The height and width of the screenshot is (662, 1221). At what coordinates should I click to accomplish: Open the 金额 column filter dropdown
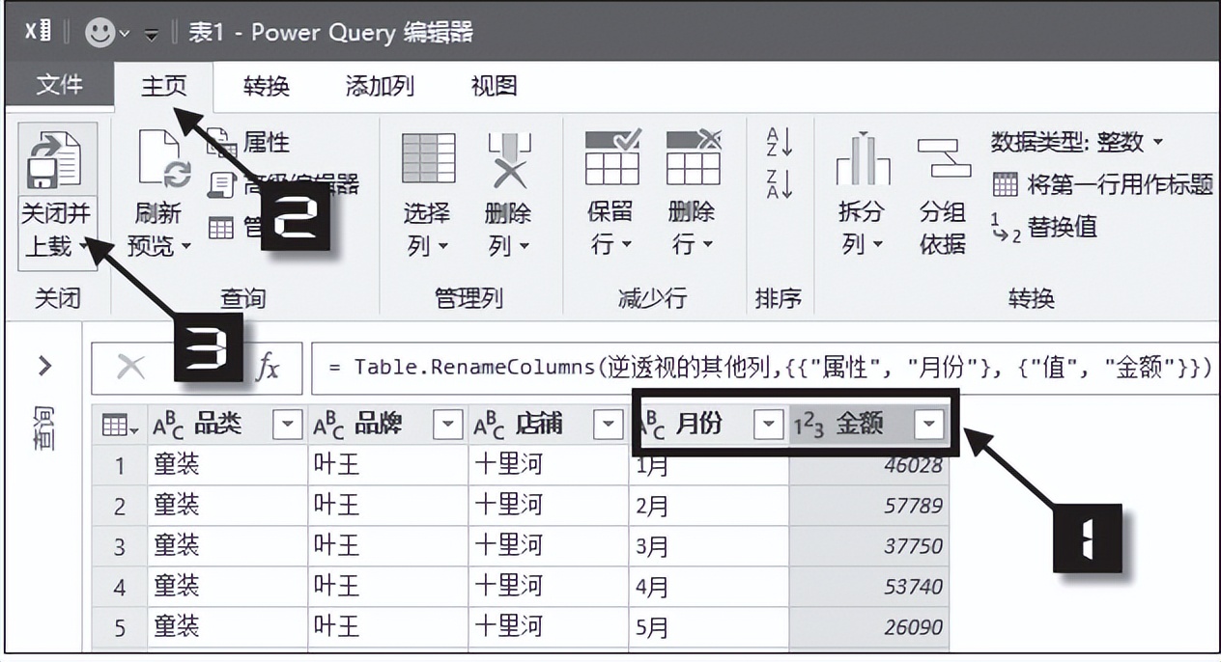pos(927,423)
